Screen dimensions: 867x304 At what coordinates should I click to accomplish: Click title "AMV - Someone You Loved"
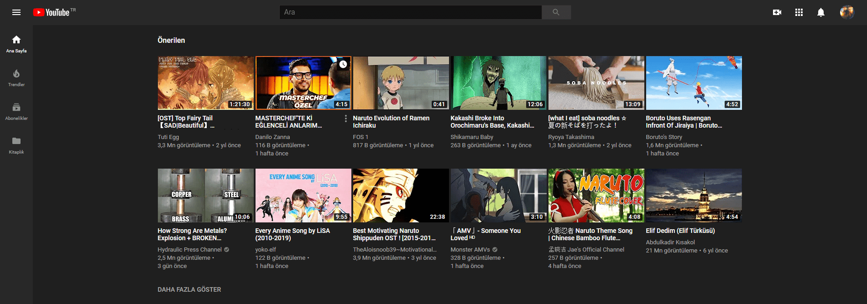coord(486,234)
